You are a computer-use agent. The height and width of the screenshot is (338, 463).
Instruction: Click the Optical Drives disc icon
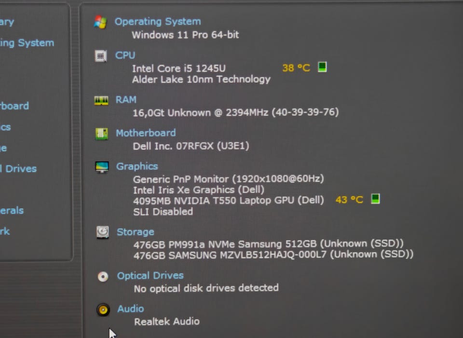pos(103,277)
